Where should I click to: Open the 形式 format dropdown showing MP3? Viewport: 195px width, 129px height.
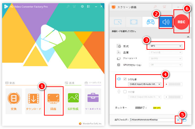point(165,46)
